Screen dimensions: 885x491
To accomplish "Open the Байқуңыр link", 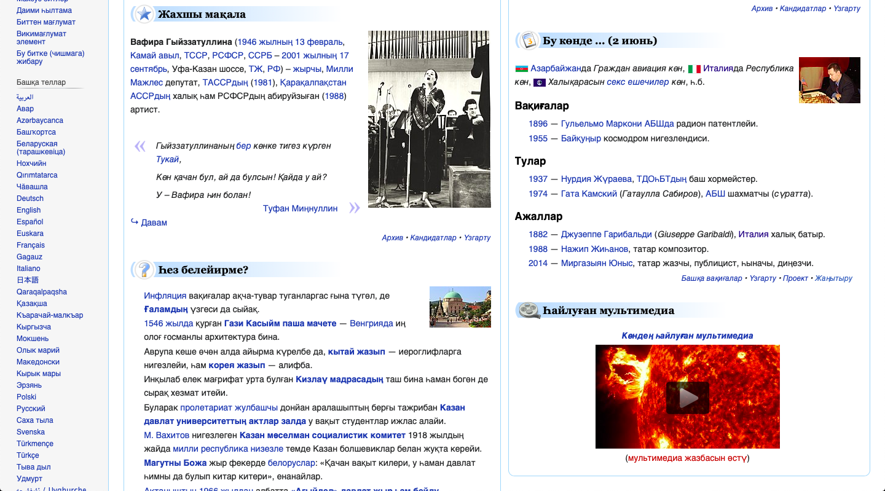I will (581, 138).
